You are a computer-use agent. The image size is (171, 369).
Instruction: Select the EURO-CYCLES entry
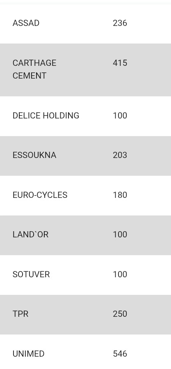pyautogui.click(x=40, y=195)
